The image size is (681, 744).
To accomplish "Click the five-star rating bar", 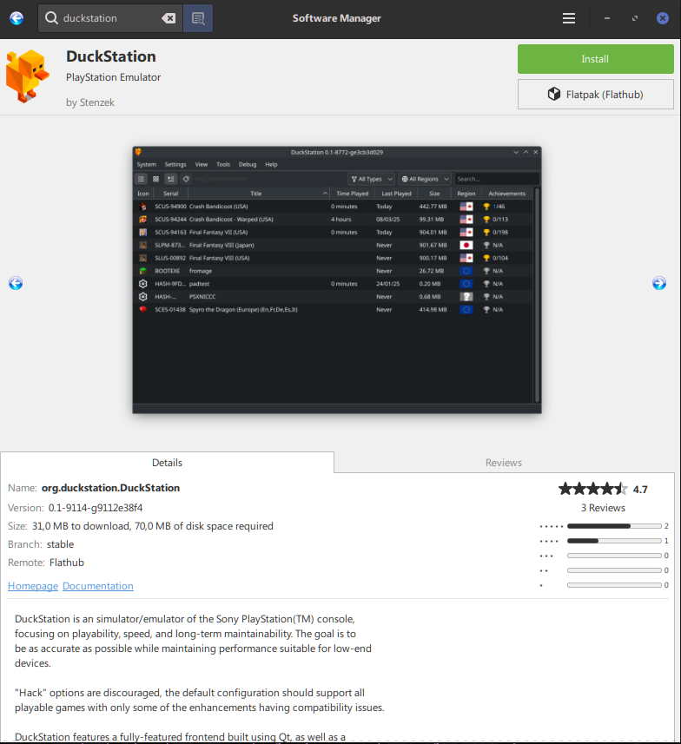I will pyautogui.click(x=614, y=526).
